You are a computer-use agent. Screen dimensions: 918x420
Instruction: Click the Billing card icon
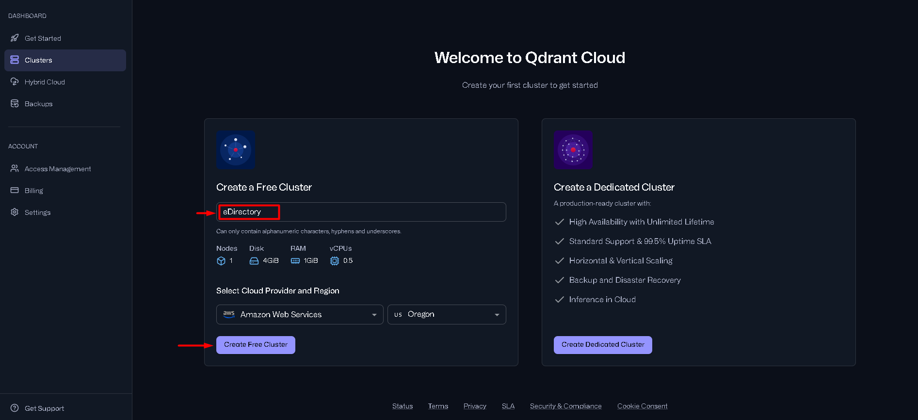point(15,190)
